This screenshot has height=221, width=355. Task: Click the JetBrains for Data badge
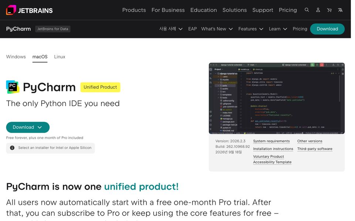point(53,29)
